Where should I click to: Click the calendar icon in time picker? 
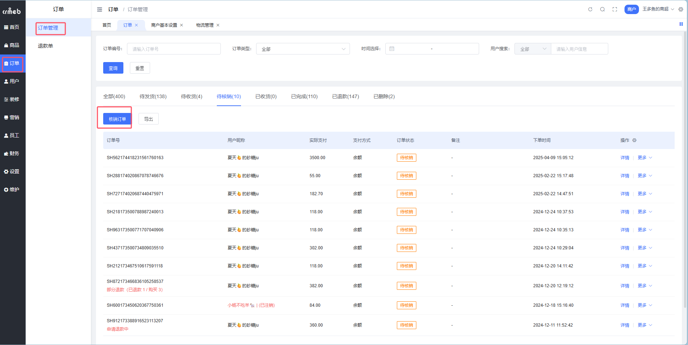point(392,49)
